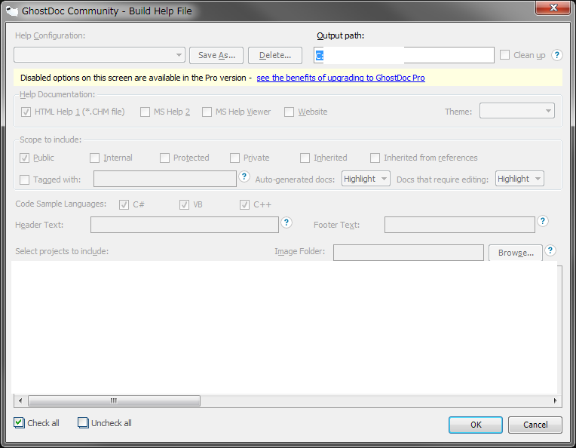
Task: Toggle the C++ code sample checkbox
Action: [245, 204]
